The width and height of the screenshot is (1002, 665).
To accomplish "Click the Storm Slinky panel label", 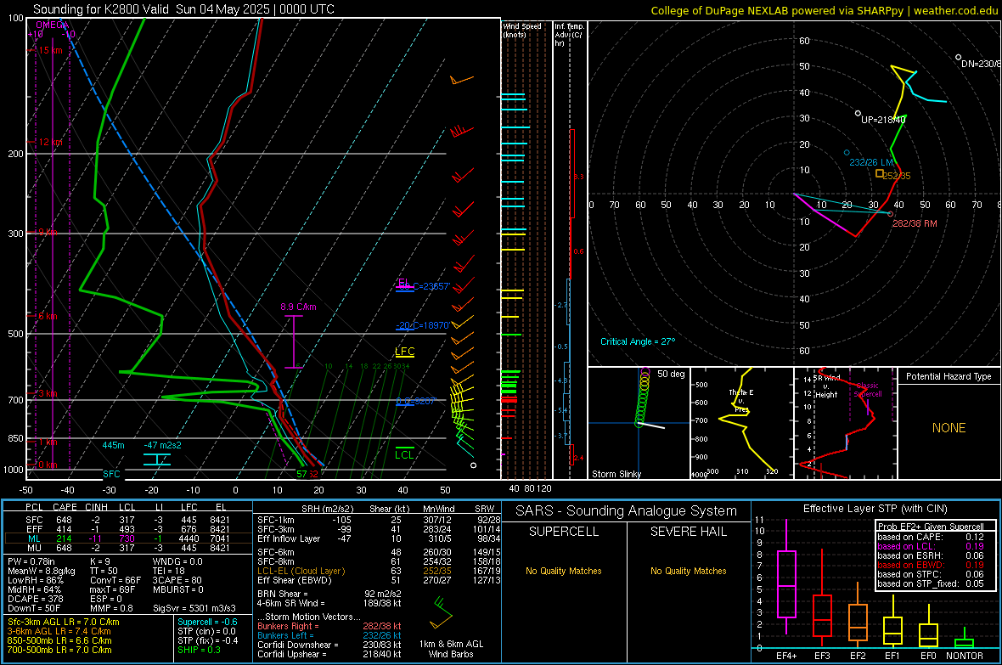I will (x=616, y=474).
